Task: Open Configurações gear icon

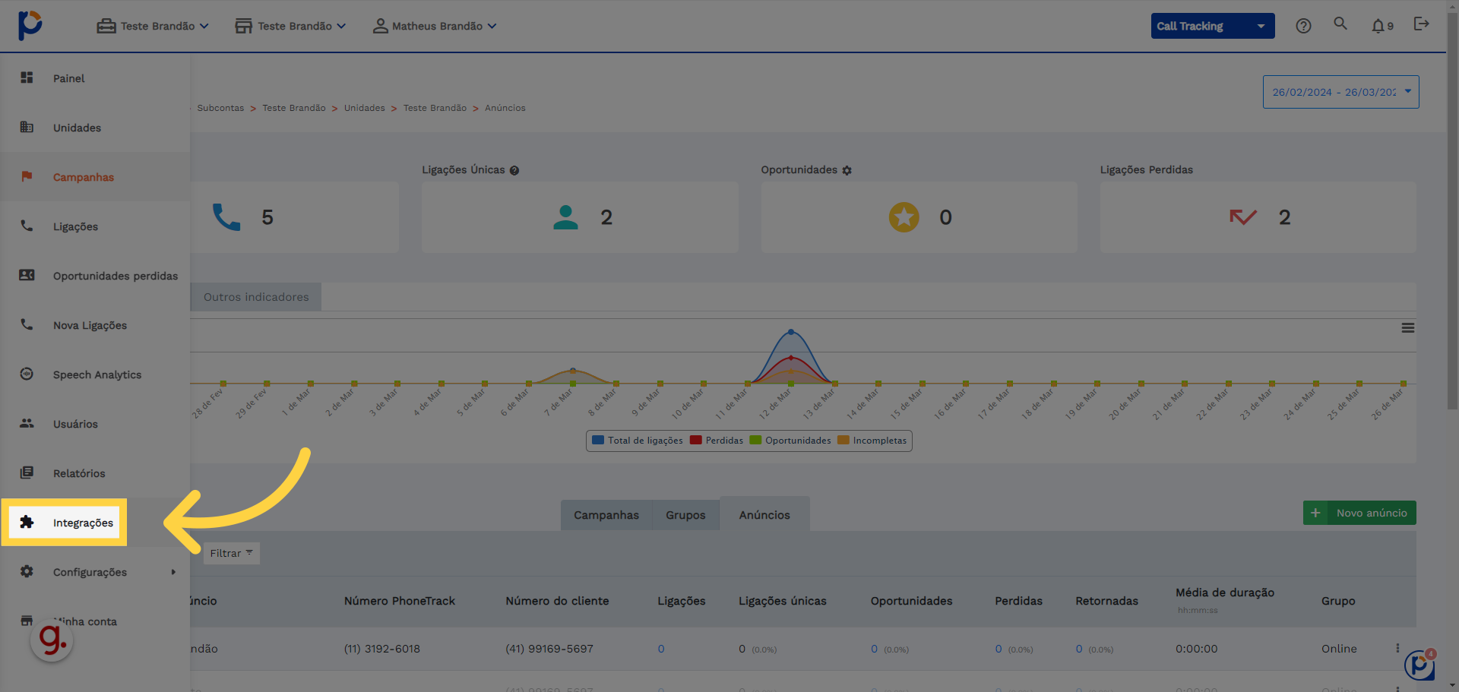Action: click(x=27, y=571)
